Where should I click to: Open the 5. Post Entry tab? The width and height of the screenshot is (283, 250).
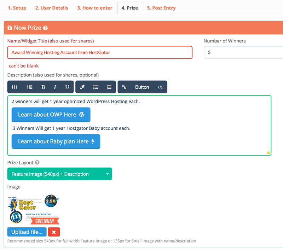coord(161,8)
